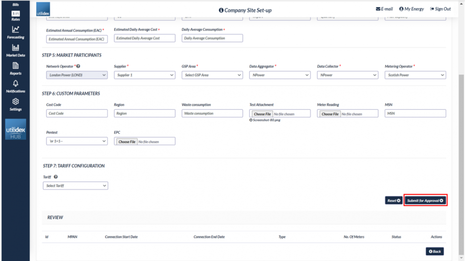Choose File for Test Attachment
465x261 pixels.
coord(262,114)
